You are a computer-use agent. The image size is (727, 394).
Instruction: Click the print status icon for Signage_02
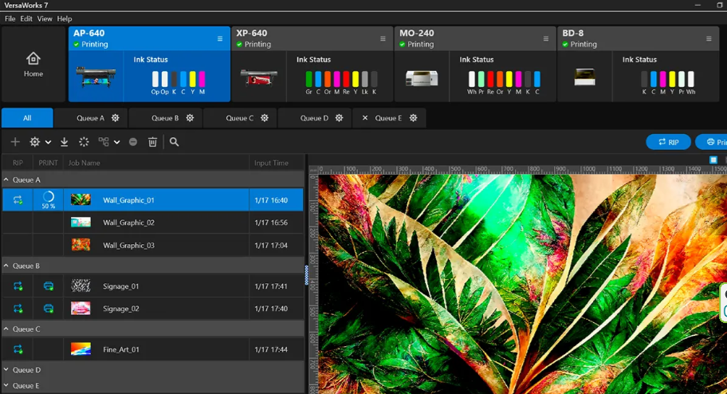[49, 309]
